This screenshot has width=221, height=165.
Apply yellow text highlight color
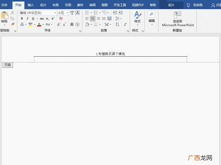[x=30, y=24]
